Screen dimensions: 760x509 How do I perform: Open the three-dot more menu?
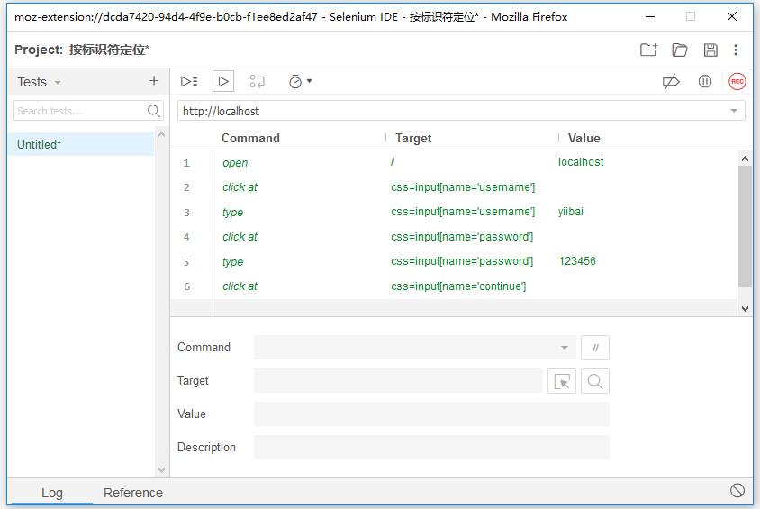point(736,50)
